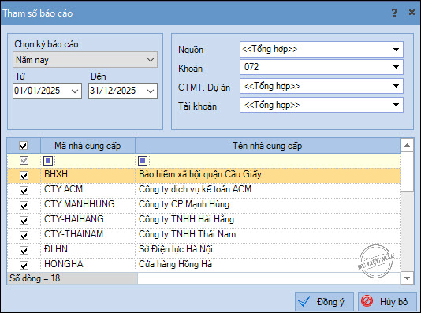Click the HONGHA supplier code cell
The height and width of the screenshot is (313, 421).
click(x=88, y=265)
